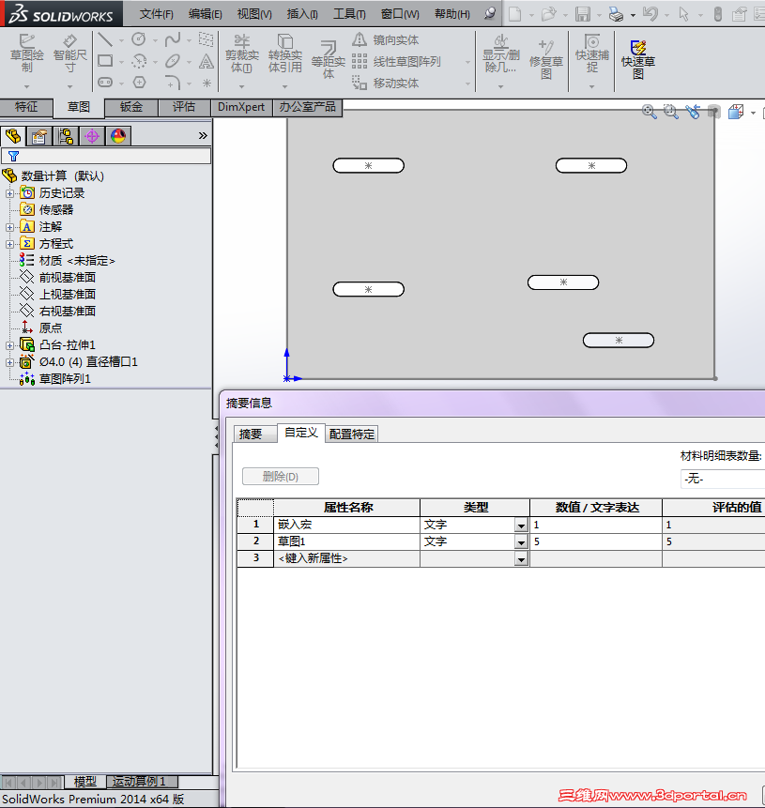765x808 pixels.
Task: Open type dropdown for row 3
Action: coord(521,559)
